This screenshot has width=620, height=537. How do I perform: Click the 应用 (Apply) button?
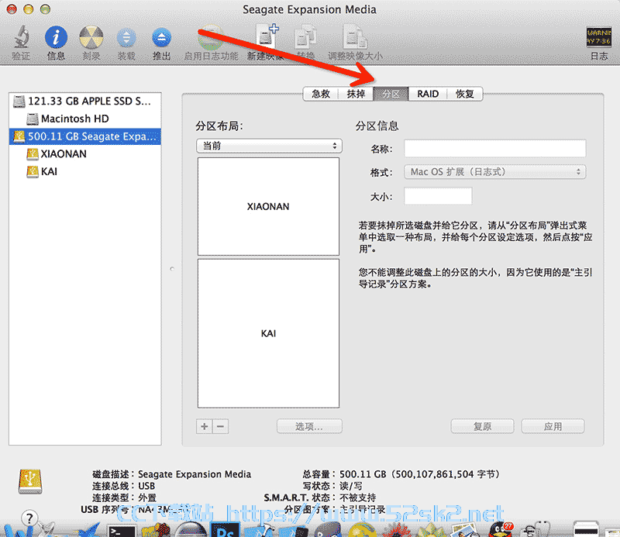coord(553,426)
